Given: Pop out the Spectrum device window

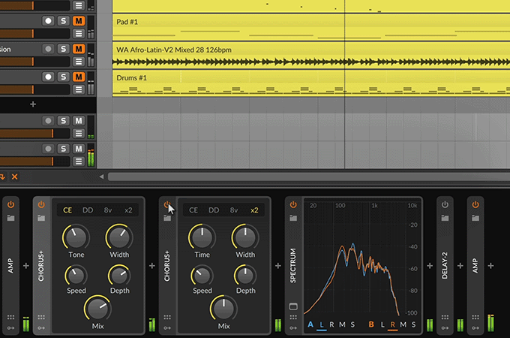Looking at the screenshot, I should click(x=293, y=306).
